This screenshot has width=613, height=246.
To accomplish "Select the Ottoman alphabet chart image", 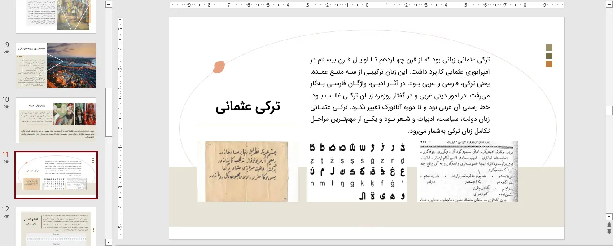I will click(357, 171).
